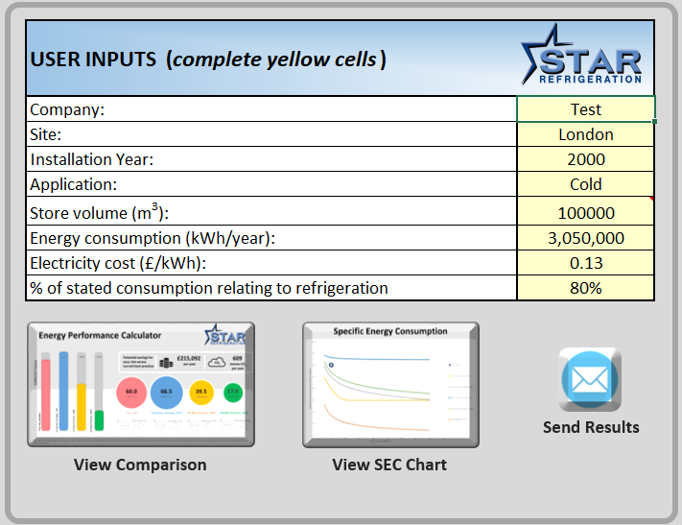
Task: Click the 'Store volume (m³):' label
Action: click(99, 212)
